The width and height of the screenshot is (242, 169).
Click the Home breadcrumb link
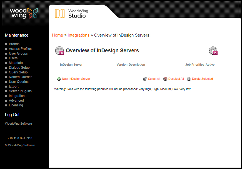coord(58,35)
